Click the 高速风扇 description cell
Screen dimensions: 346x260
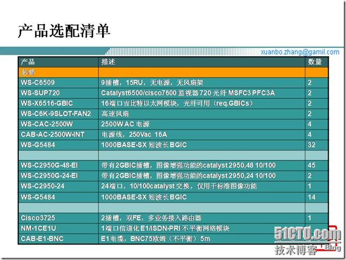(x=201, y=114)
